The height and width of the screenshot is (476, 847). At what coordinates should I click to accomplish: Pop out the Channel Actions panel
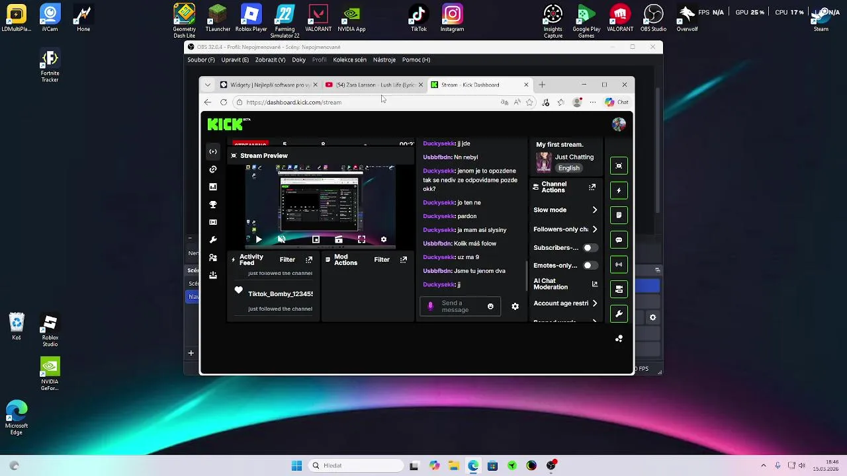click(x=592, y=188)
